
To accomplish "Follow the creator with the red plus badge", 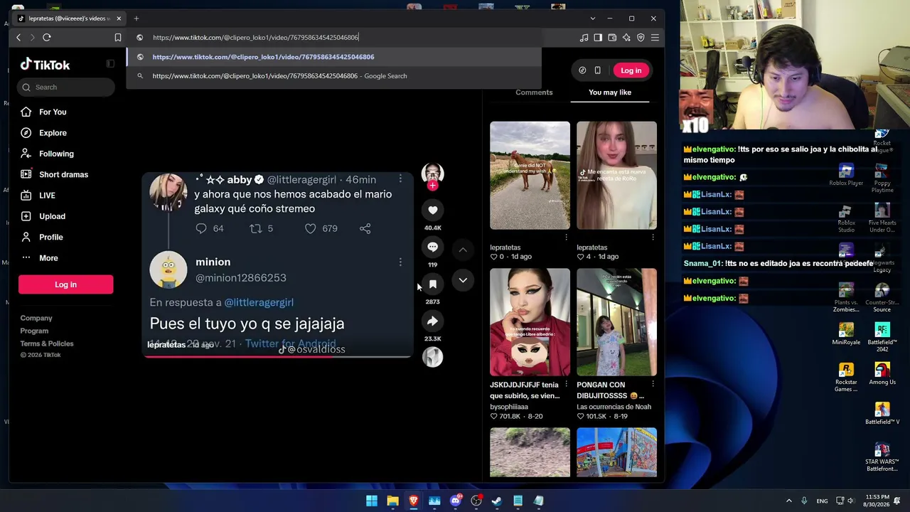I will tap(432, 186).
